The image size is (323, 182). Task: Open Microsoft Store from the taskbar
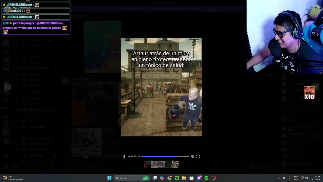pyautogui.click(x=192, y=178)
